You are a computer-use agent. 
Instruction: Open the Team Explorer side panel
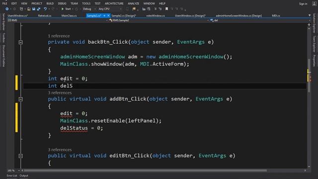[x=314, y=44]
